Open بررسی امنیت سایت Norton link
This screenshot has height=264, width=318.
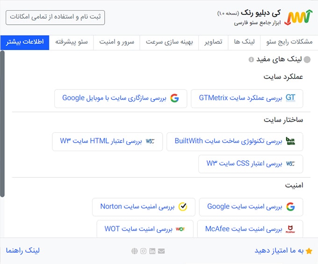pyautogui.click(x=144, y=207)
